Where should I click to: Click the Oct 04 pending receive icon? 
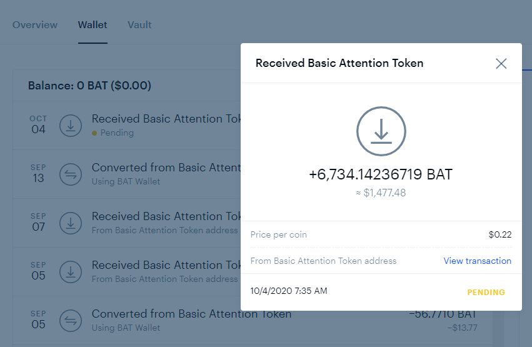71,126
